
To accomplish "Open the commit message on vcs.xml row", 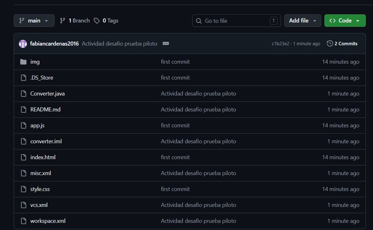I will pyautogui.click(x=198, y=205).
